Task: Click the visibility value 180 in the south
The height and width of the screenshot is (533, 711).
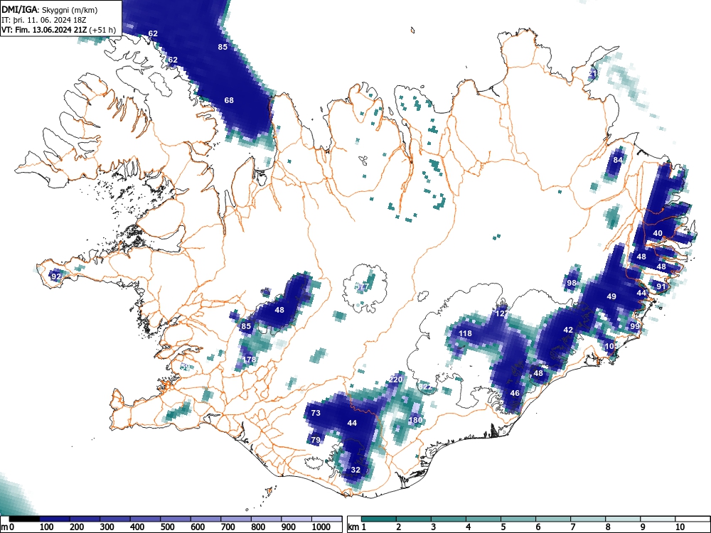Action: click(x=415, y=420)
